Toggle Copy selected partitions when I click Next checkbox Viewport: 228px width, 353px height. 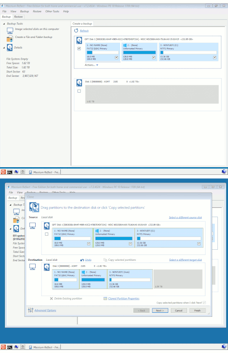click(204, 303)
